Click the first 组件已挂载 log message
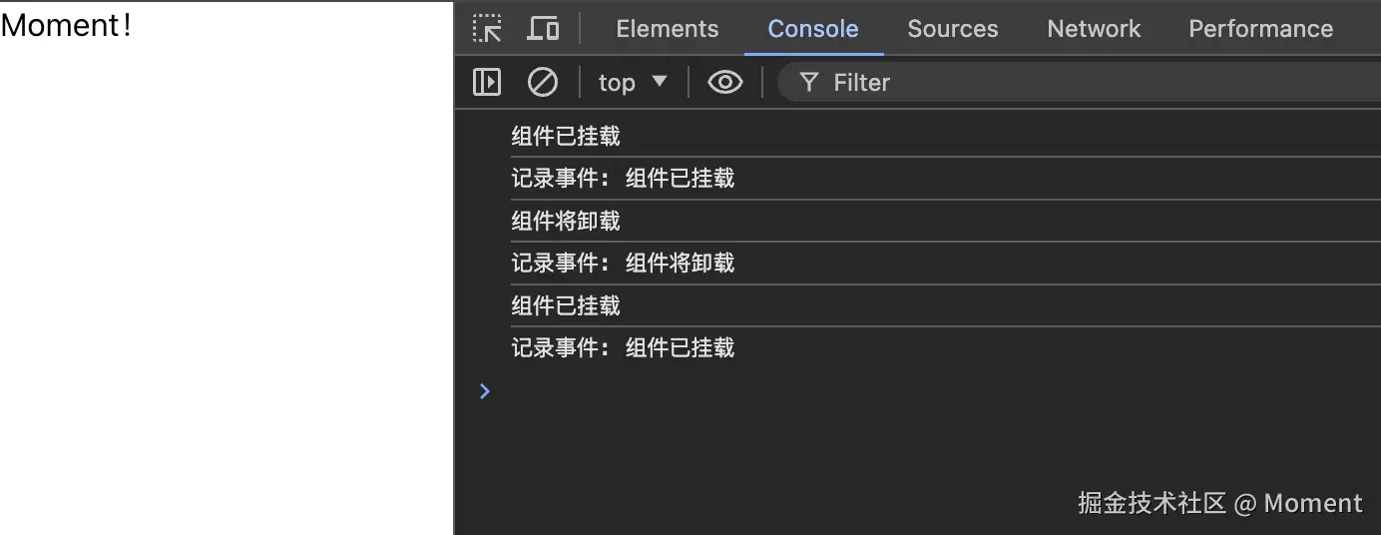The height and width of the screenshot is (535, 1381). [x=566, y=136]
